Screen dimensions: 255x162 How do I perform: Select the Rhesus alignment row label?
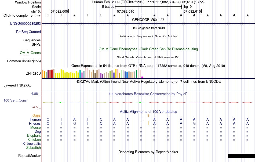pos(35,123)
